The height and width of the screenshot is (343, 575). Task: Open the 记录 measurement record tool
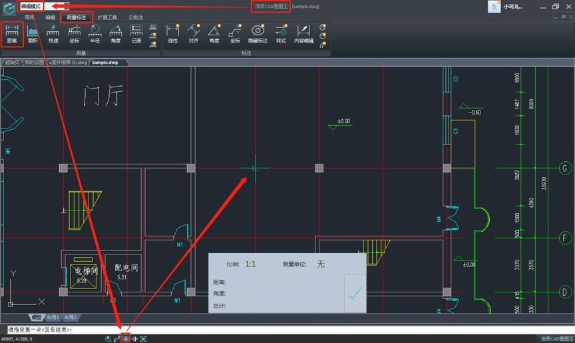[x=136, y=33]
